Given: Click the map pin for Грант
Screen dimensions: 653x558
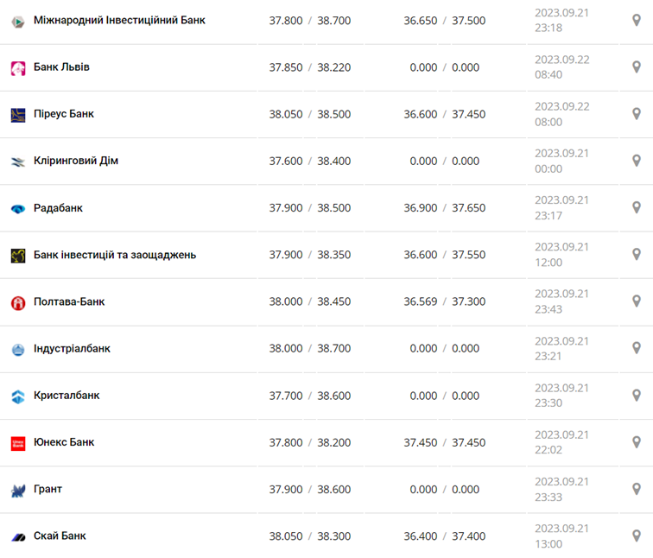Looking at the screenshot, I should coord(637,489).
